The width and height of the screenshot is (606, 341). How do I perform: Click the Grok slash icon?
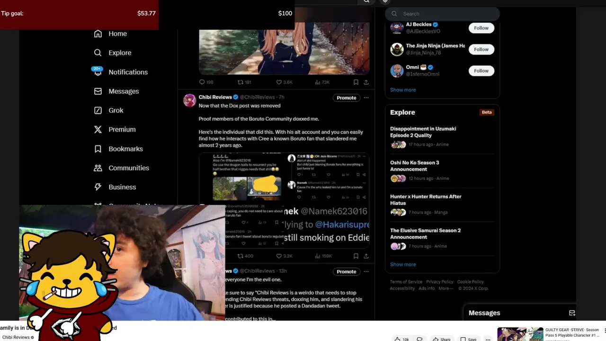[98, 110]
